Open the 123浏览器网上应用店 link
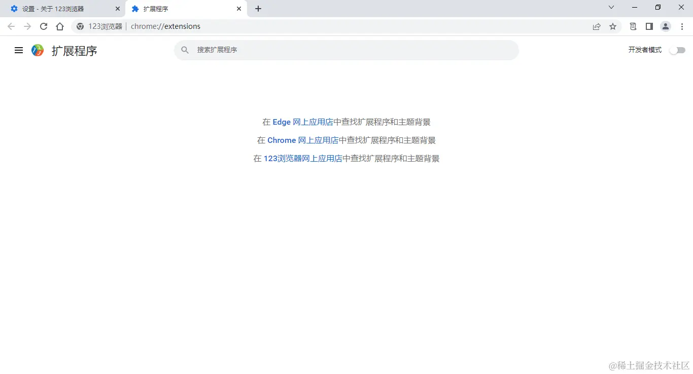 click(303, 159)
